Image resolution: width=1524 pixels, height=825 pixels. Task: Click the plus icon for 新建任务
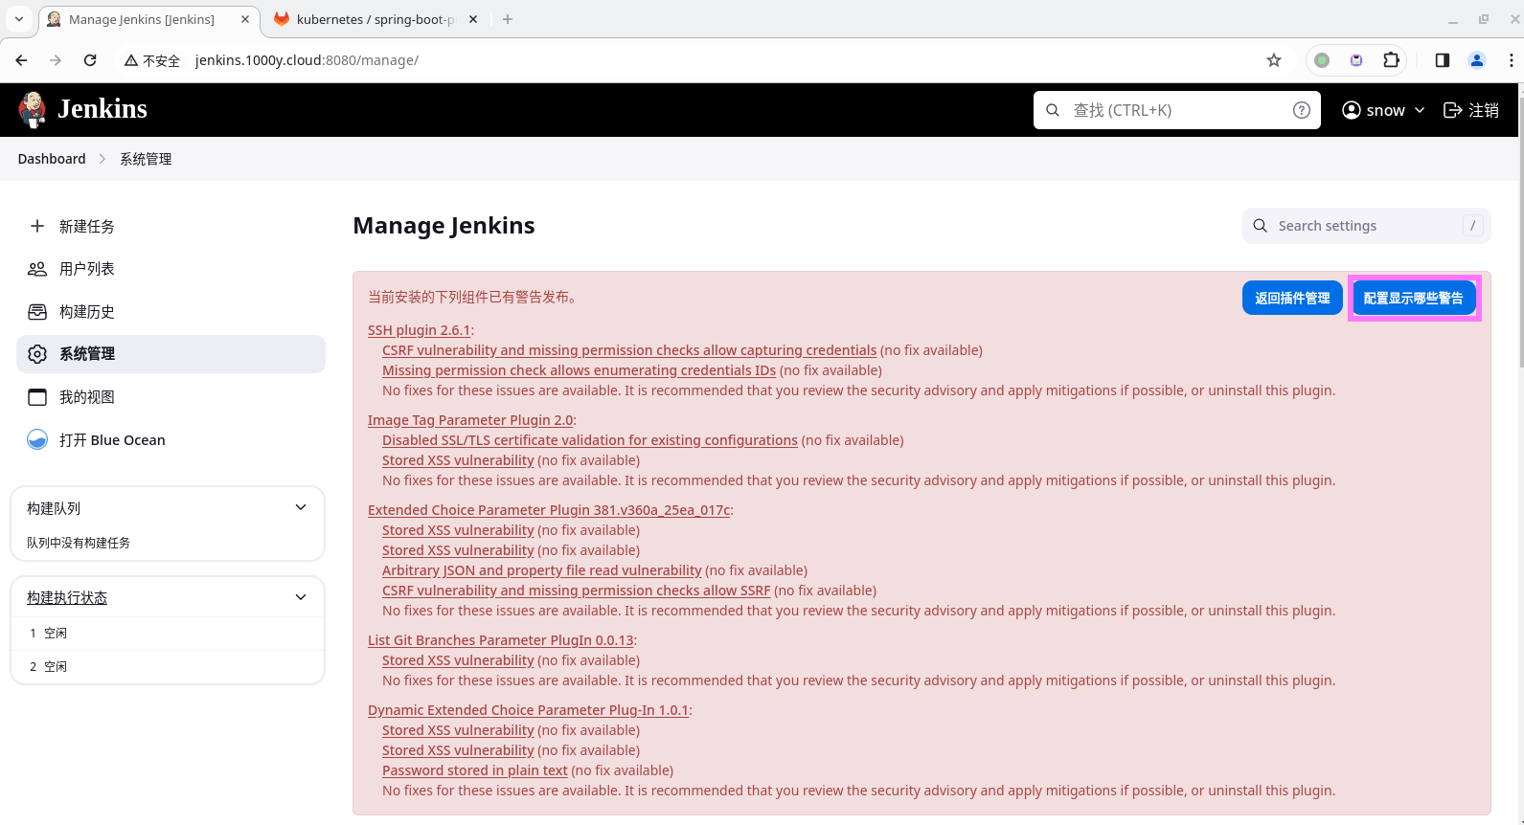(37, 226)
